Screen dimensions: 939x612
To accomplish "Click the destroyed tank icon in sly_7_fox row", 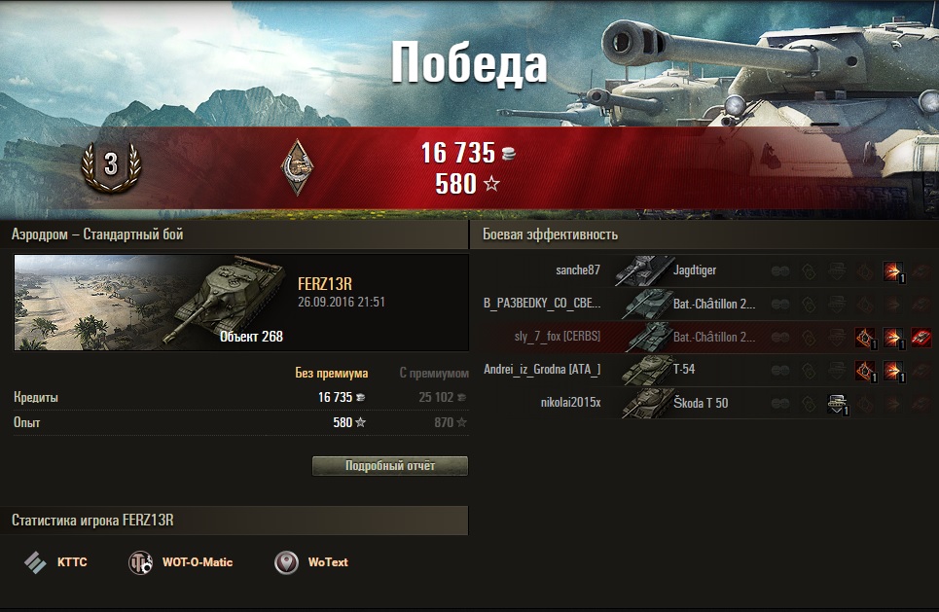I will [921, 338].
